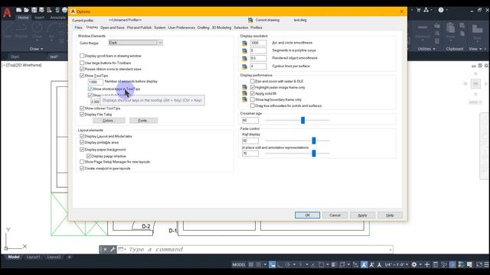Click the Save quick access icon
The height and width of the screenshot is (275, 490).
click(34, 10)
